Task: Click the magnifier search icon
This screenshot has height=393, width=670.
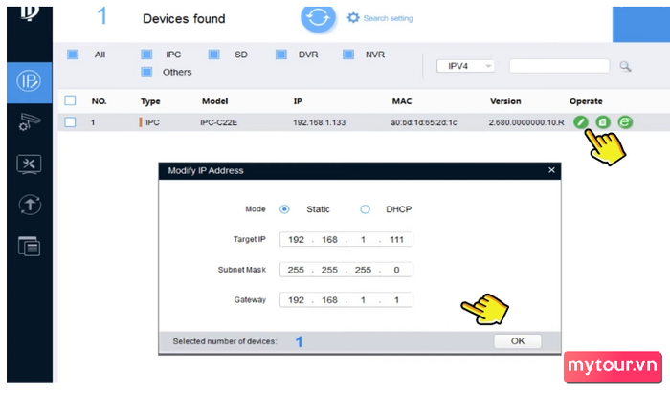Action: point(625,66)
